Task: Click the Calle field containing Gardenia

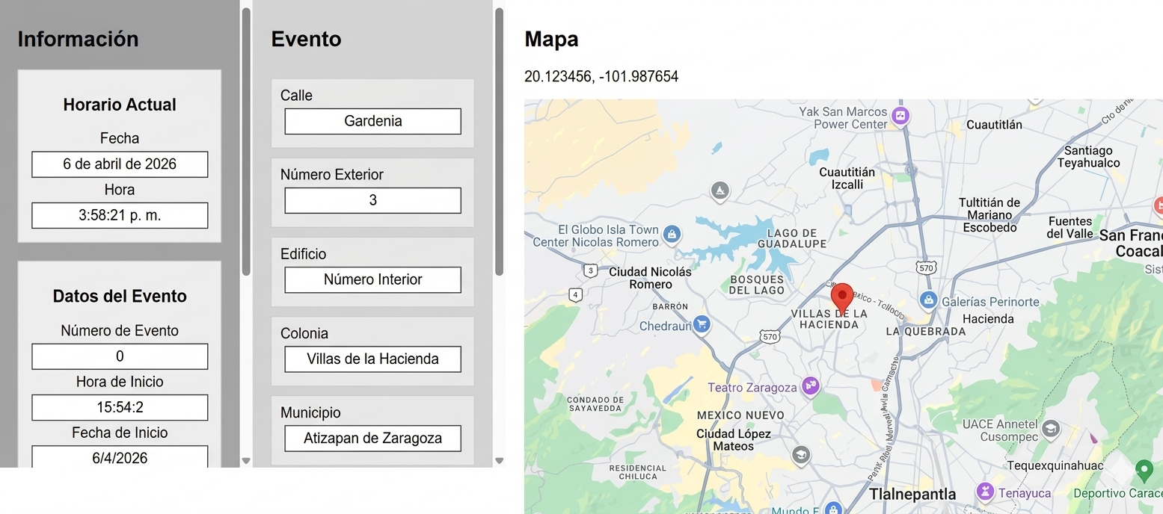Action: pos(372,121)
